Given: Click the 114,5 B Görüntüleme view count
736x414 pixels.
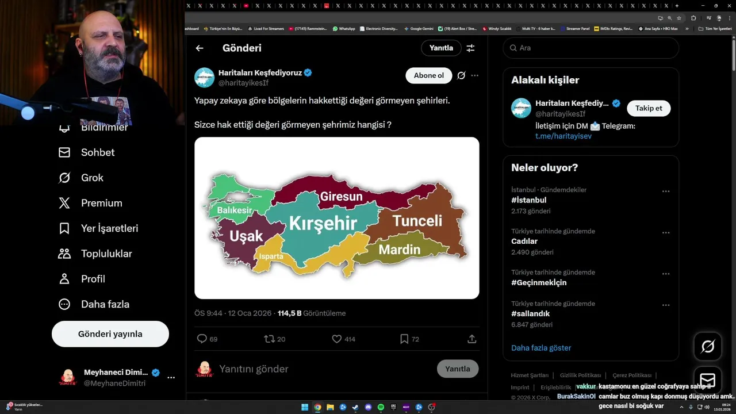Looking at the screenshot, I should tap(312, 313).
